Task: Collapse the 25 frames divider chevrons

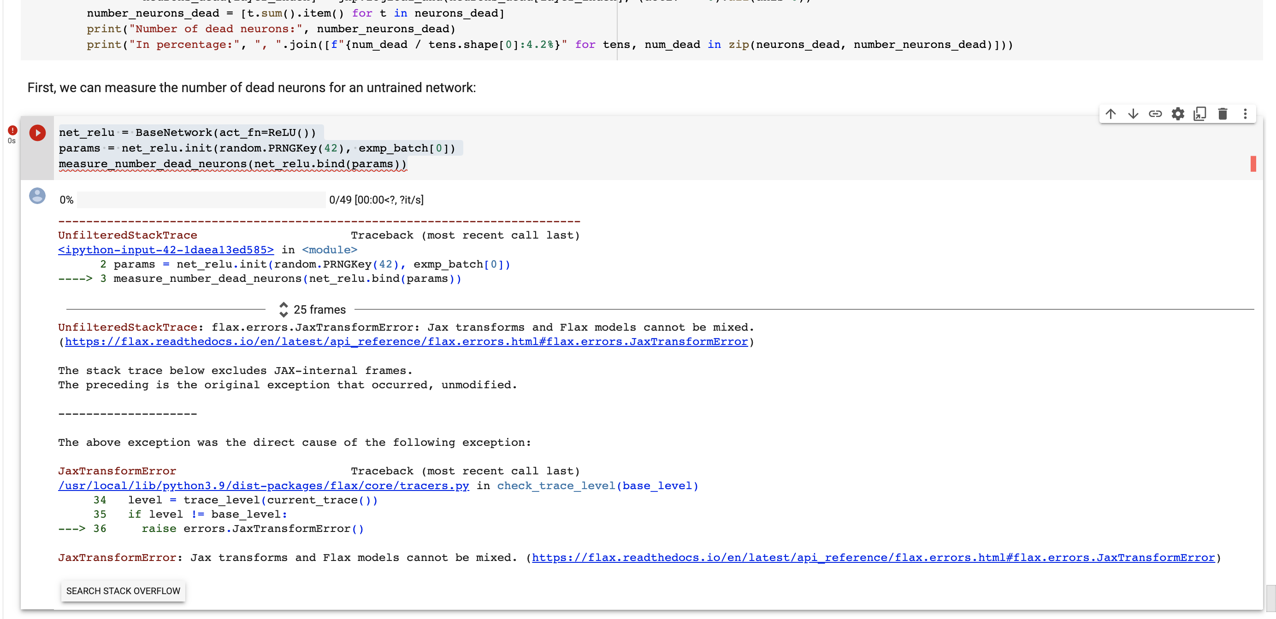Action: (284, 309)
